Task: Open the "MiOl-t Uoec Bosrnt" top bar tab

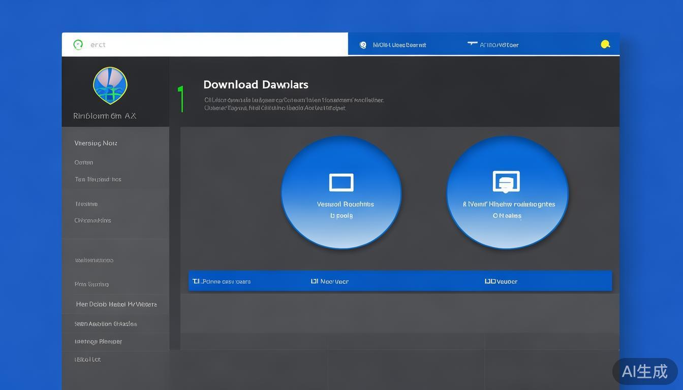Action: click(x=399, y=45)
